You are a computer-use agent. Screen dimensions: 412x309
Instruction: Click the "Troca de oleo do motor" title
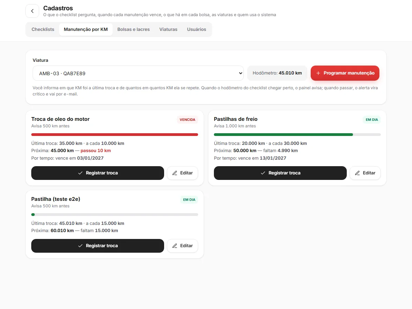click(x=60, y=119)
